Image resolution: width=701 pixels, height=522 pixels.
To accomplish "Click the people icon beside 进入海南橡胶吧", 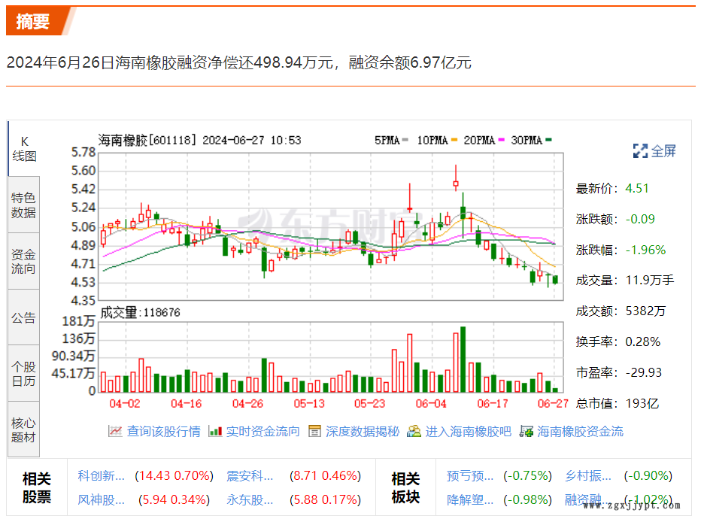I will point(414,431).
